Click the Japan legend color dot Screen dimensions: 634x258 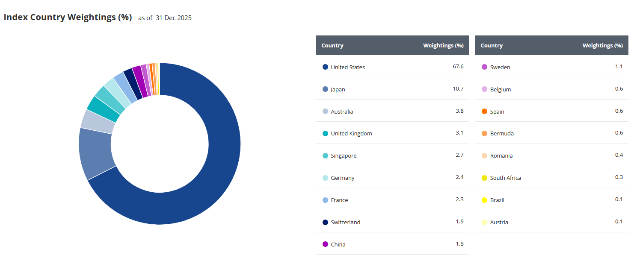coord(325,89)
